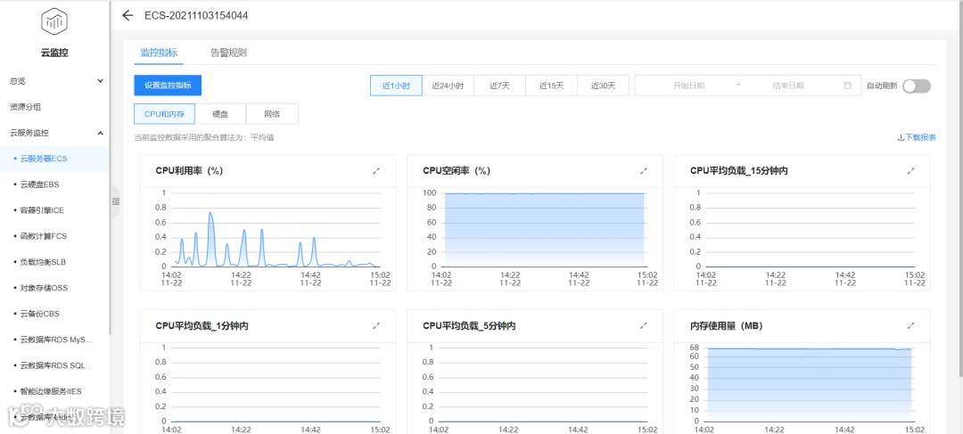963x434 pixels.
Task: Select the 近30天 time range
Action: click(x=603, y=86)
